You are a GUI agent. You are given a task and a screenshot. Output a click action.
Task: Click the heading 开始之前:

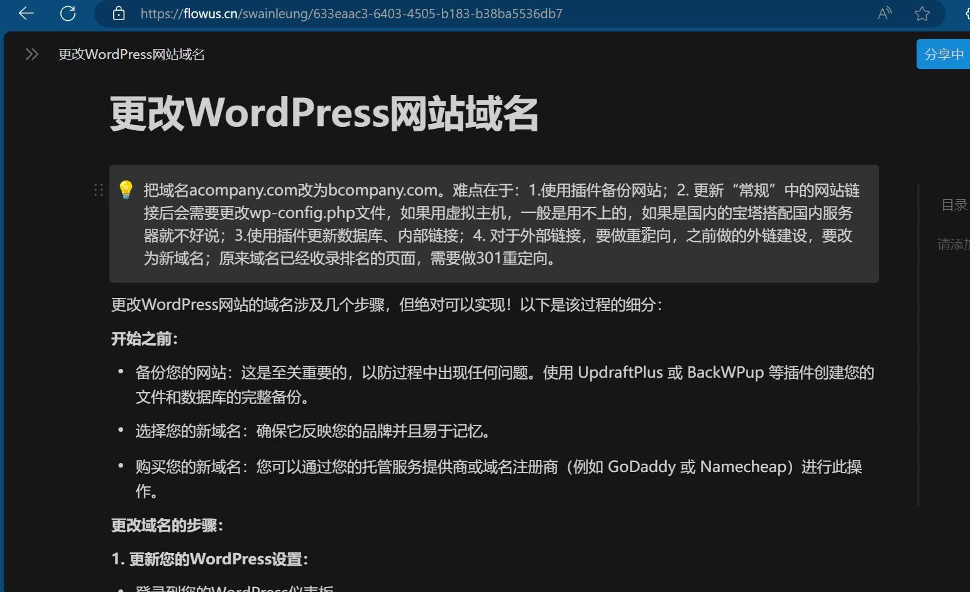pyautogui.click(x=145, y=339)
